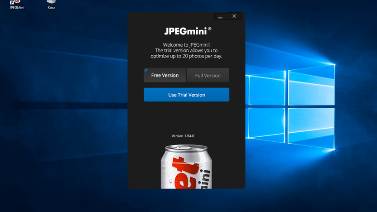Close the JPEGmini welcome window

(x=234, y=16)
